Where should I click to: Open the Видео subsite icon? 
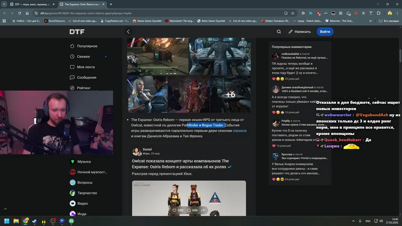[73, 203]
